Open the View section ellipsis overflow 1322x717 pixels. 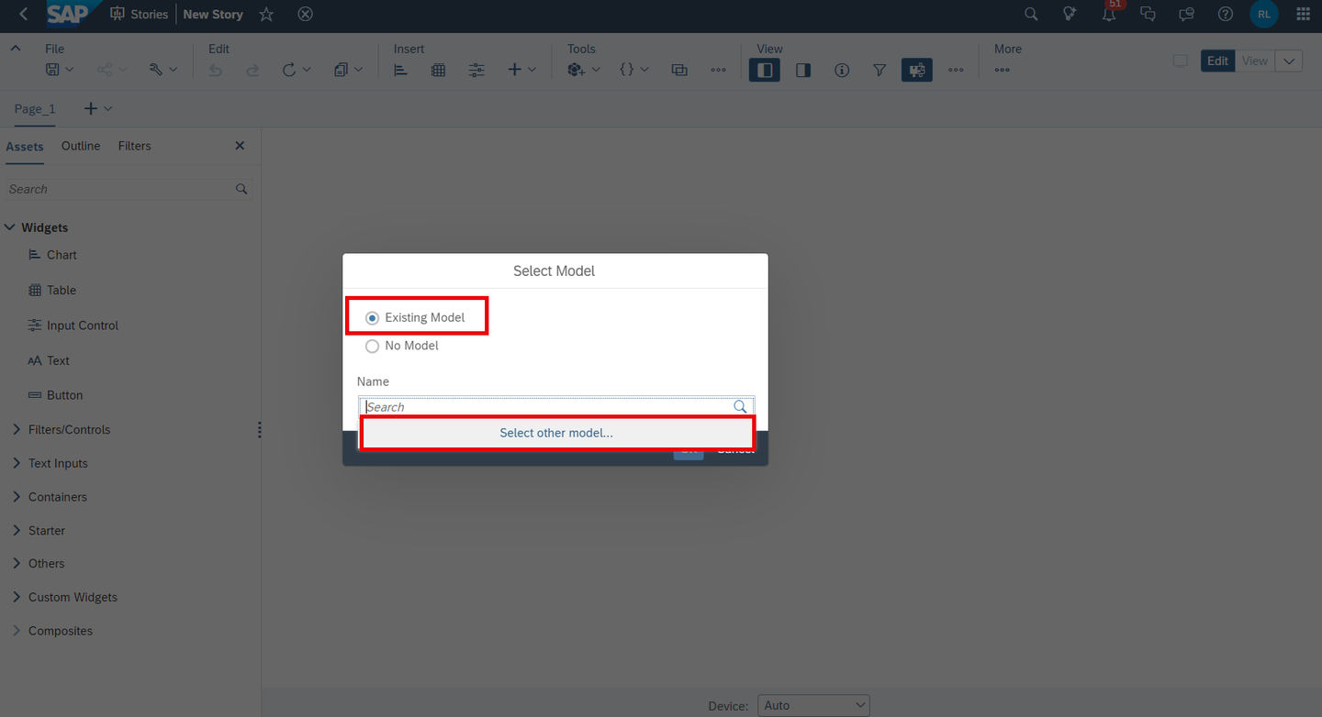[956, 70]
